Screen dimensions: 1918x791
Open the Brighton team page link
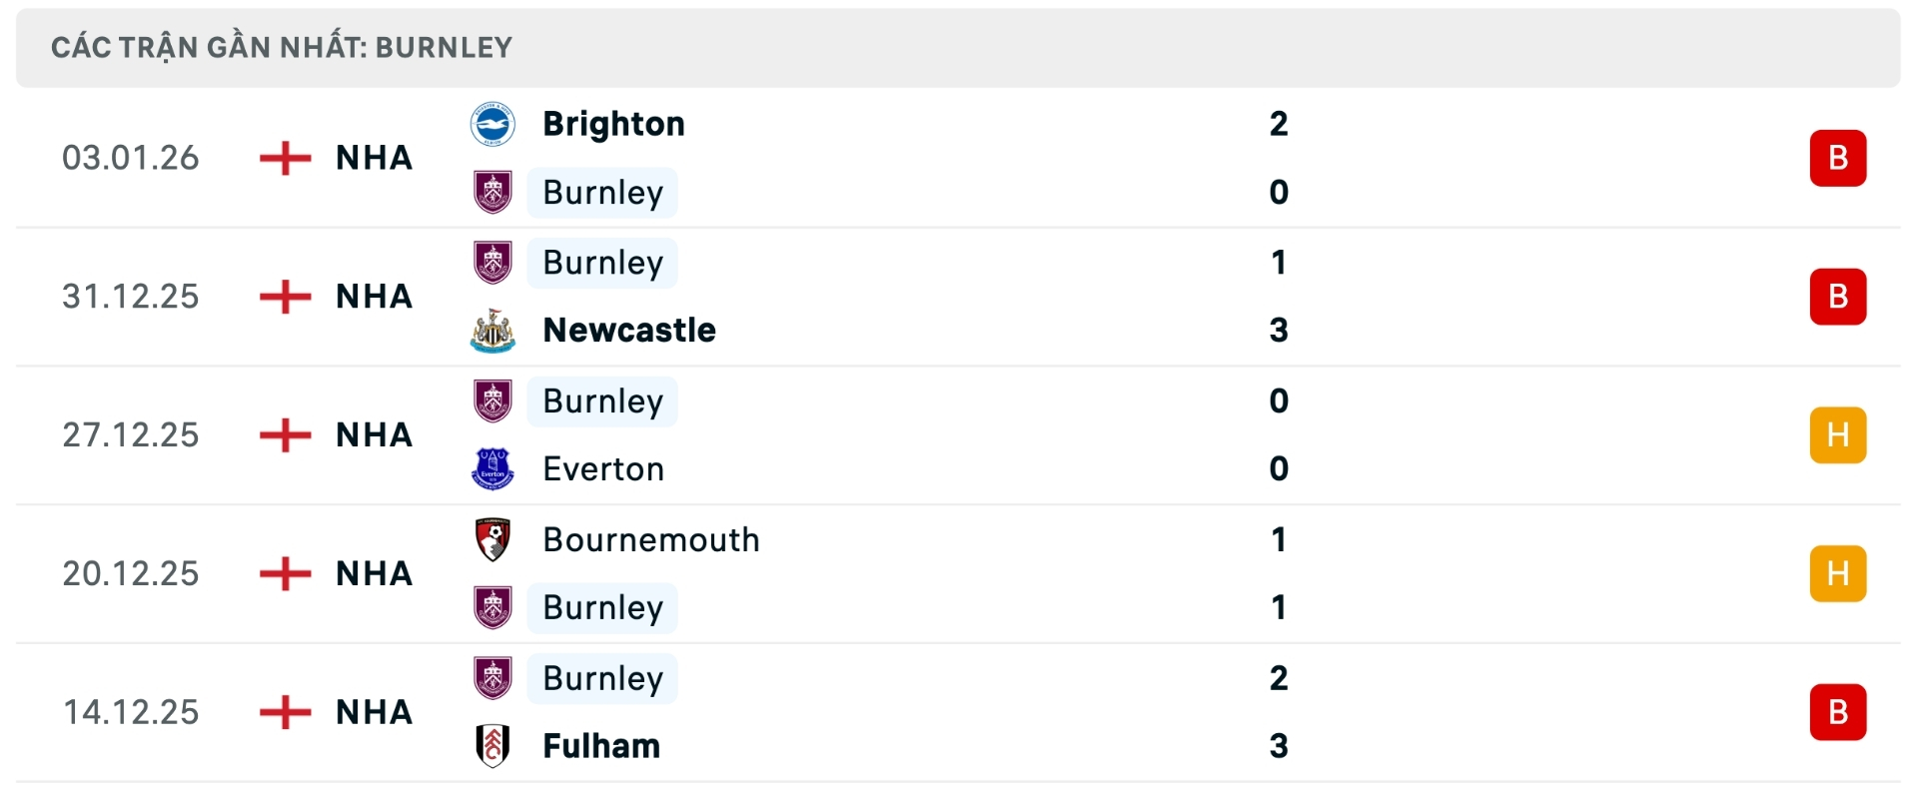coord(613,125)
